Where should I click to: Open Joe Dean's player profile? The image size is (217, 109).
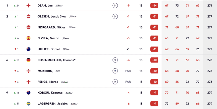coord(45,6)
